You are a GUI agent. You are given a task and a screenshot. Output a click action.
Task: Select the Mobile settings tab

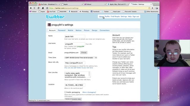tap(70, 30)
